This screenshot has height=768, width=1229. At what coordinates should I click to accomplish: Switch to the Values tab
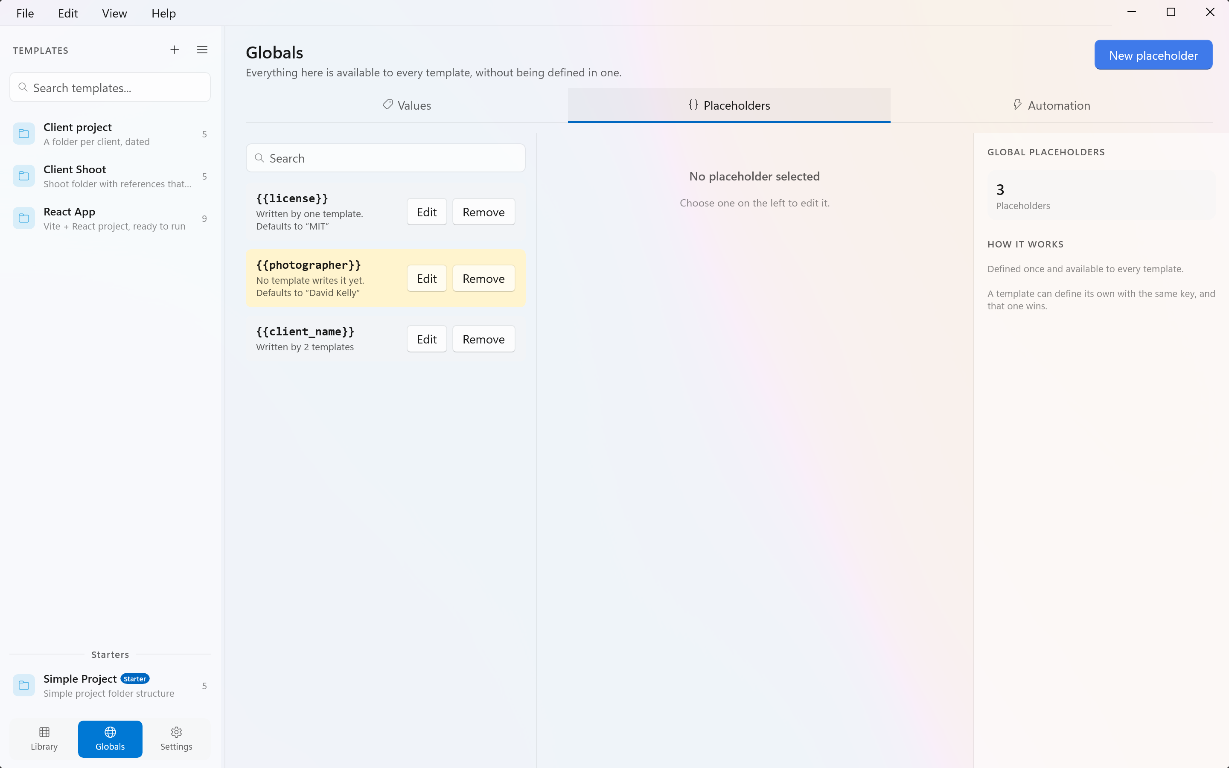click(407, 105)
